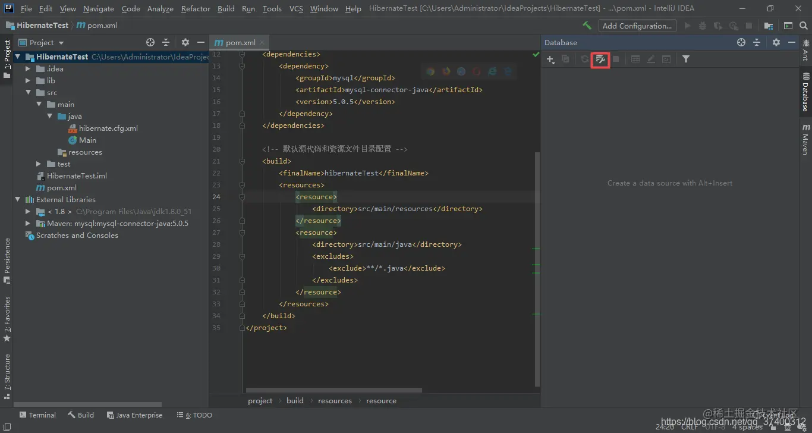
Task: Click the build breadcrumb item
Action: click(x=295, y=401)
